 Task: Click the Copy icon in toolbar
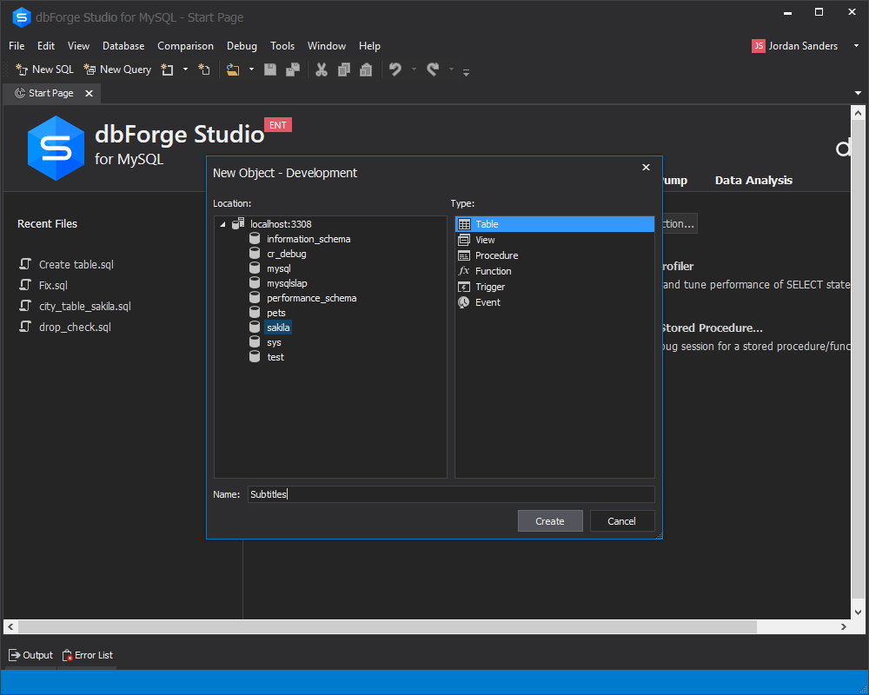click(x=344, y=69)
